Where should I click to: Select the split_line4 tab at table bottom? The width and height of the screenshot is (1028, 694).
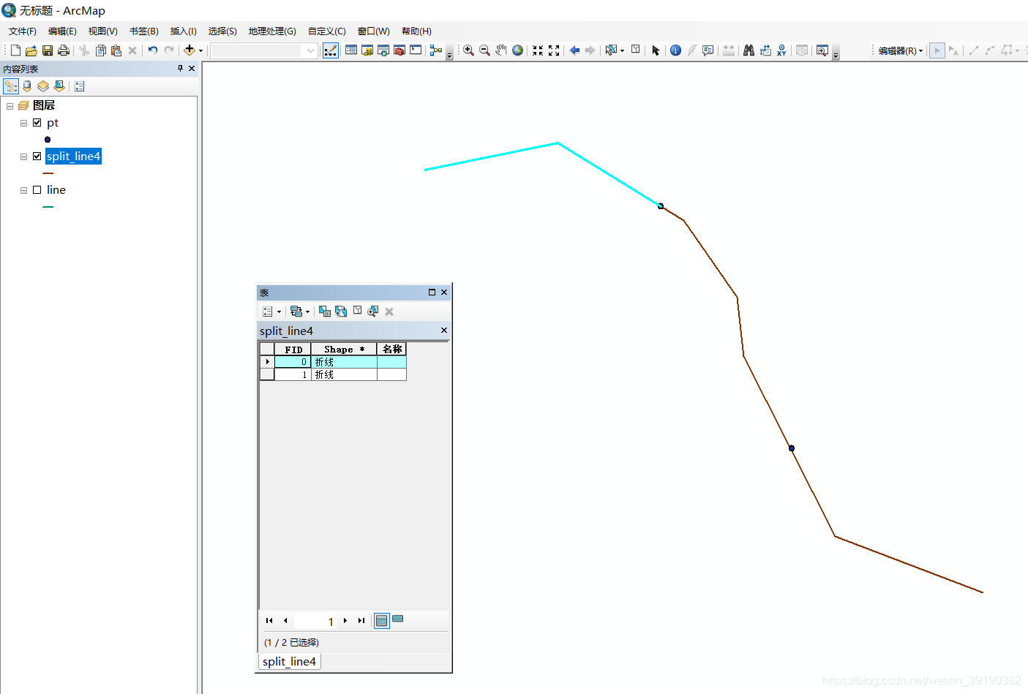pyautogui.click(x=290, y=661)
